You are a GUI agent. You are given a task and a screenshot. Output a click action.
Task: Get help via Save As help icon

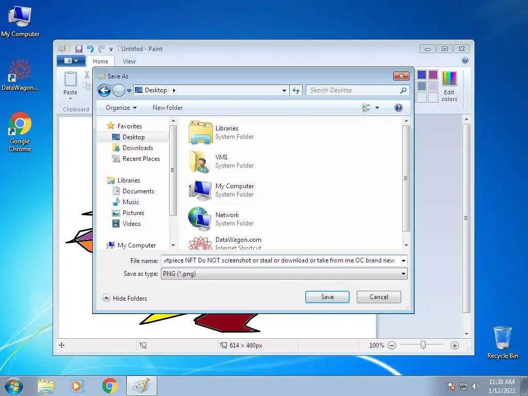399,108
